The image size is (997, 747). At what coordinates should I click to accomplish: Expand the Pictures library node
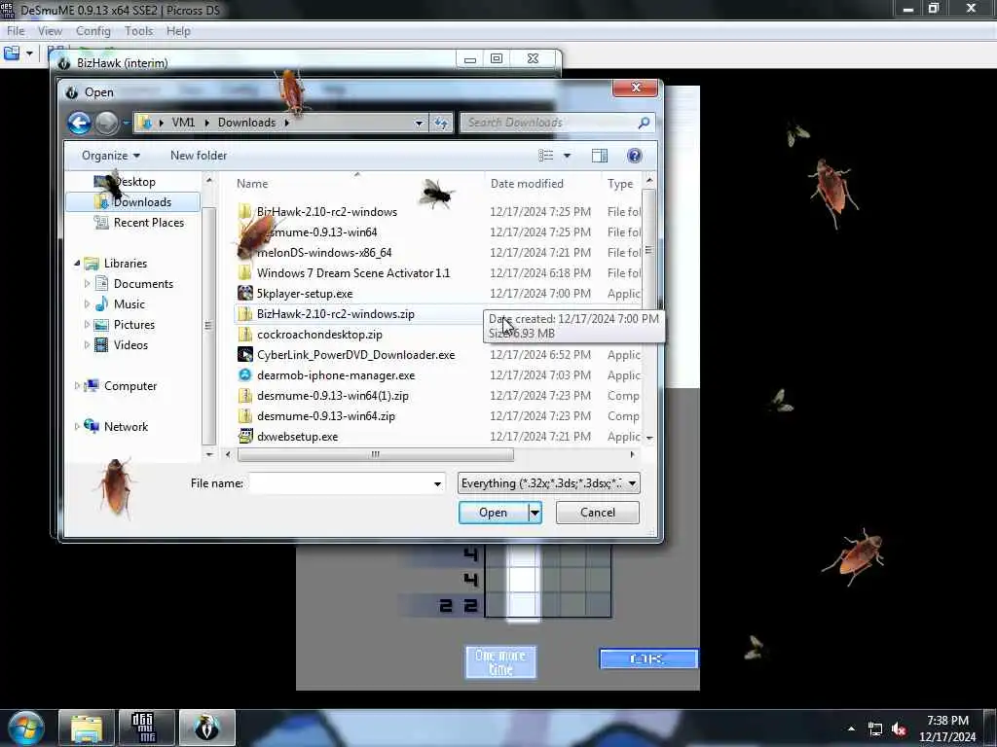(87, 324)
